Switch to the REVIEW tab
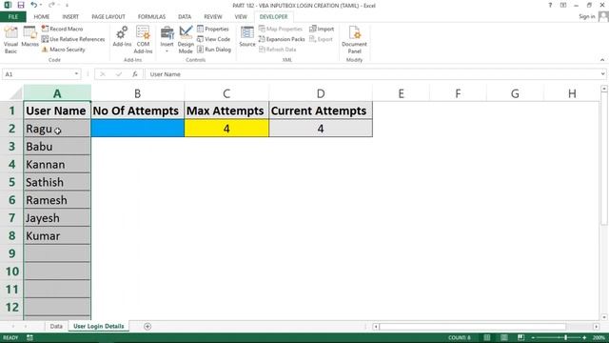Image resolution: width=609 pixels, height=343 pixels. pos(213,17)
